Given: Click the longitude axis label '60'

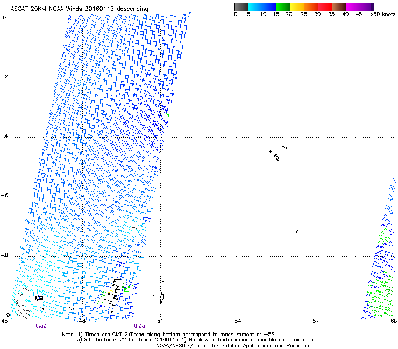Looking at the screenshot, I should (x=394, y=321).
